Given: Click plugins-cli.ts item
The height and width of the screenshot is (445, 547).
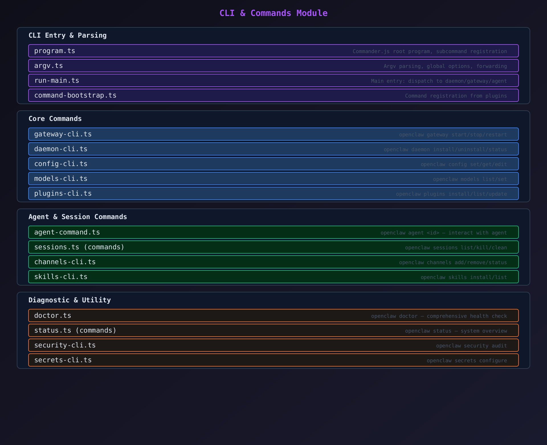Looking at the screenshot, I should 273,193.
